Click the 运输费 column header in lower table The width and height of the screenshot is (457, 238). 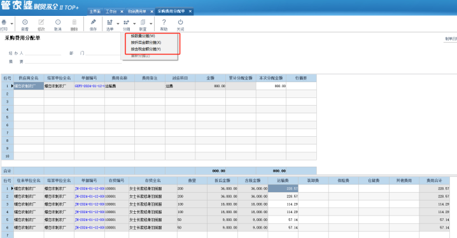[283, 181]
